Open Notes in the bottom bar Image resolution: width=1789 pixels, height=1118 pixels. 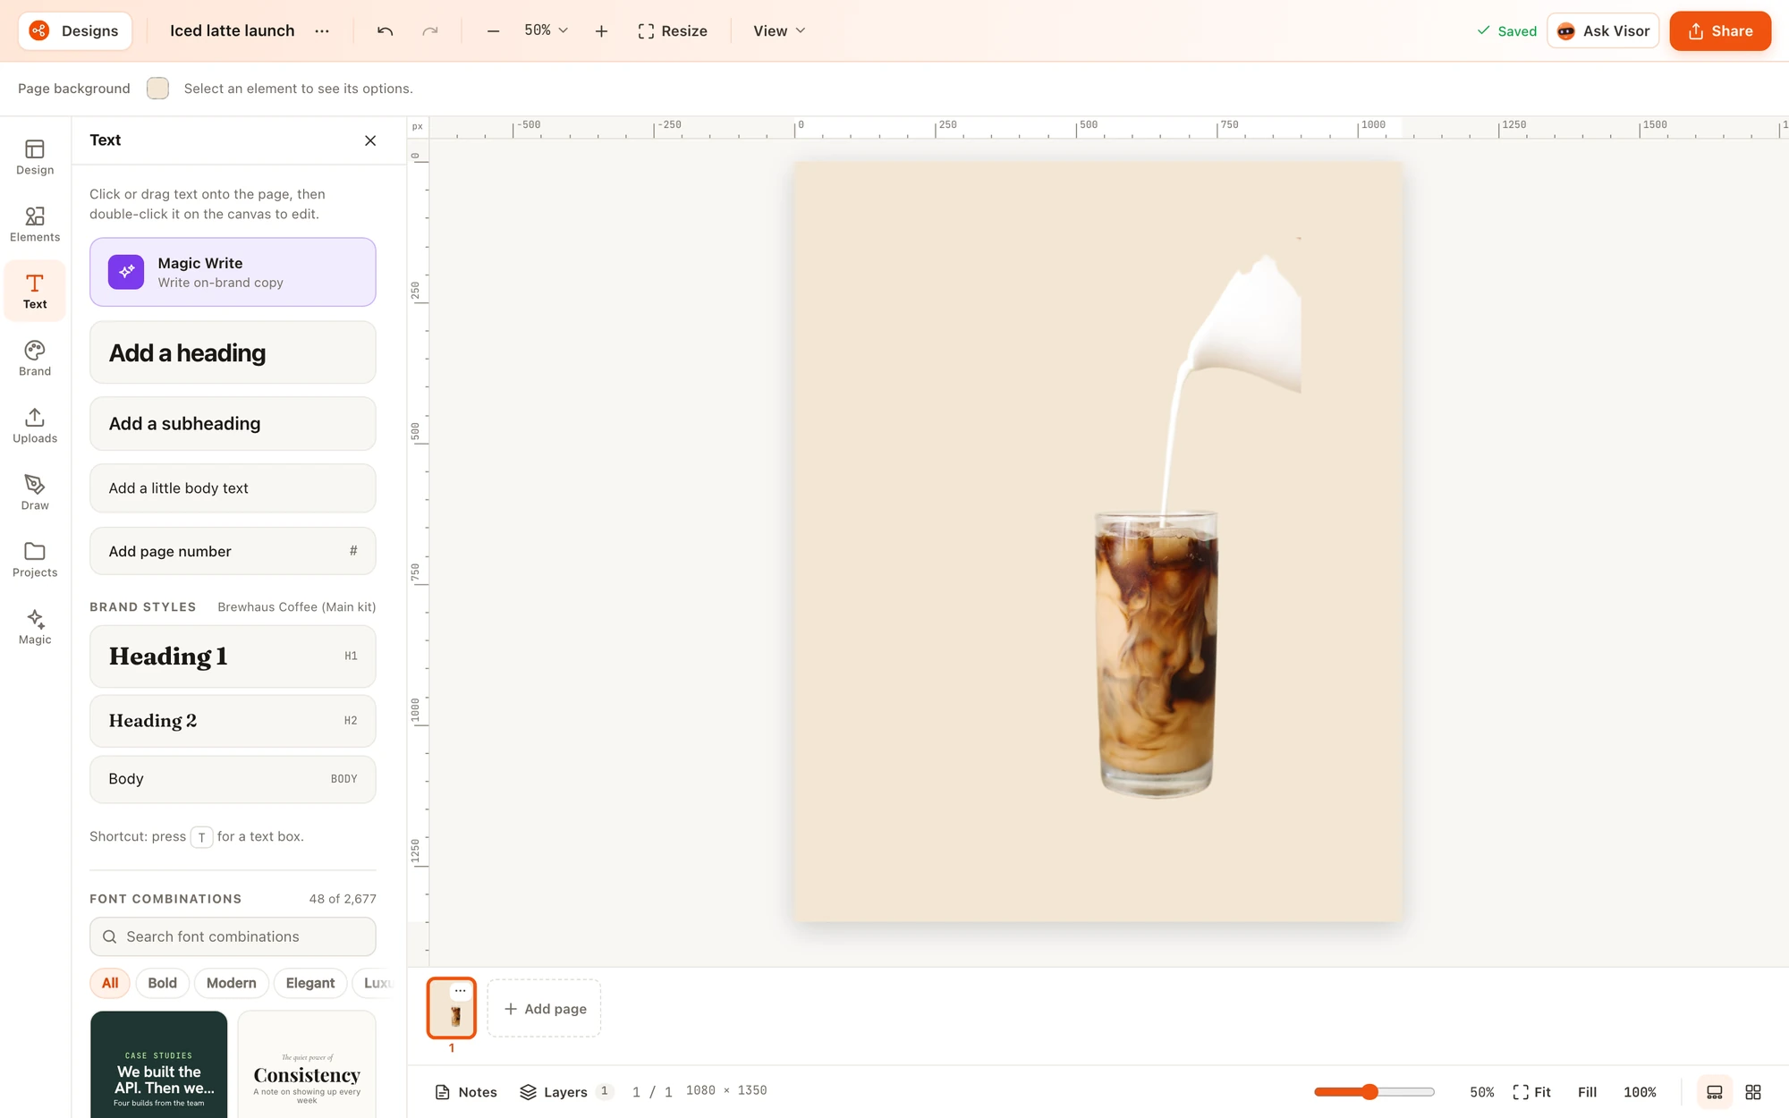466,1092
